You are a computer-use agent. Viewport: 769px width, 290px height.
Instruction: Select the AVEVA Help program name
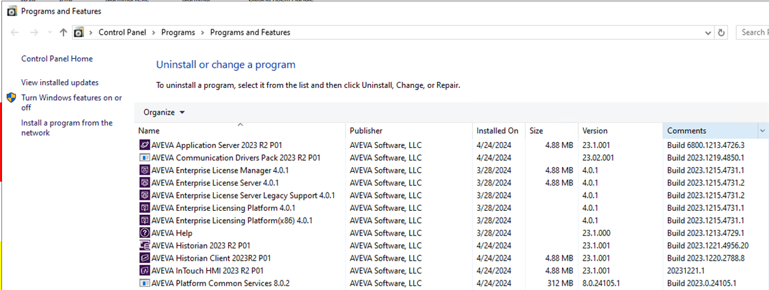171,233
